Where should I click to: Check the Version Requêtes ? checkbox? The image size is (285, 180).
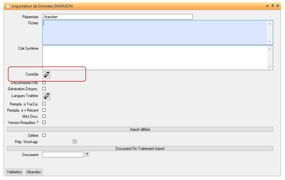click(x=44, y=122)
